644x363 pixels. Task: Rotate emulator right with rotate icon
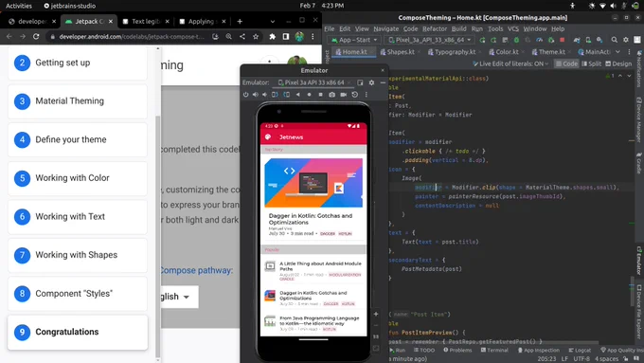[275, 95]
